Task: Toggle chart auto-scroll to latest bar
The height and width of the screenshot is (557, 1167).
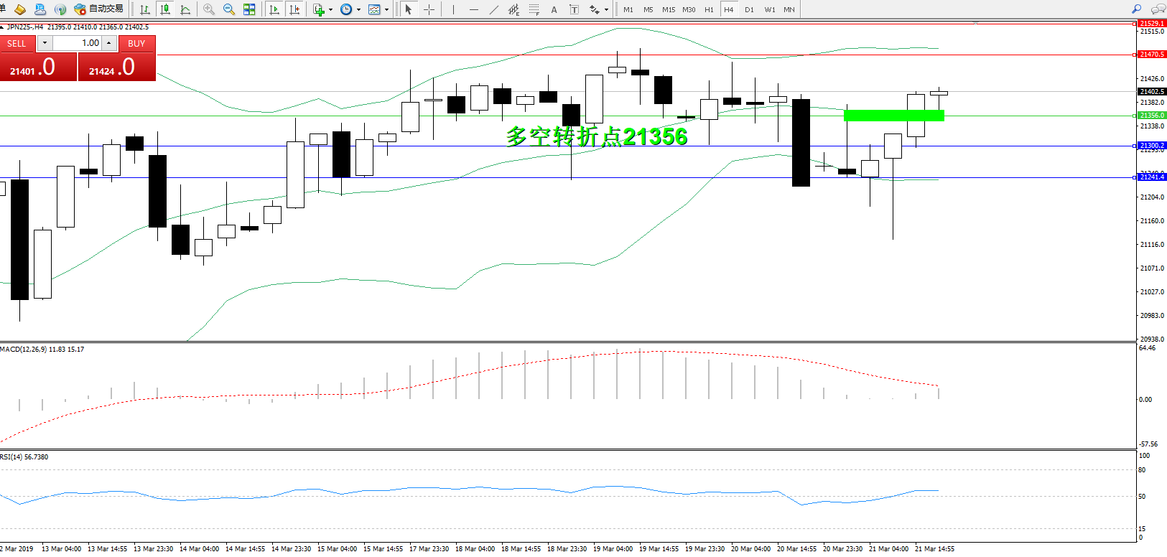Action: tap(274, 9)
